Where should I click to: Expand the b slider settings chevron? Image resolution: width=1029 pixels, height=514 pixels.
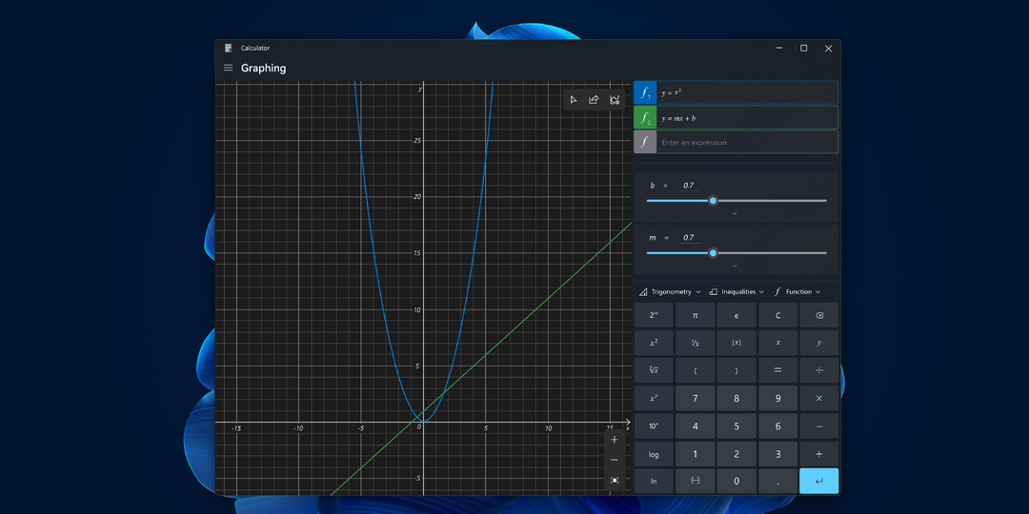(x=735, y=214)
